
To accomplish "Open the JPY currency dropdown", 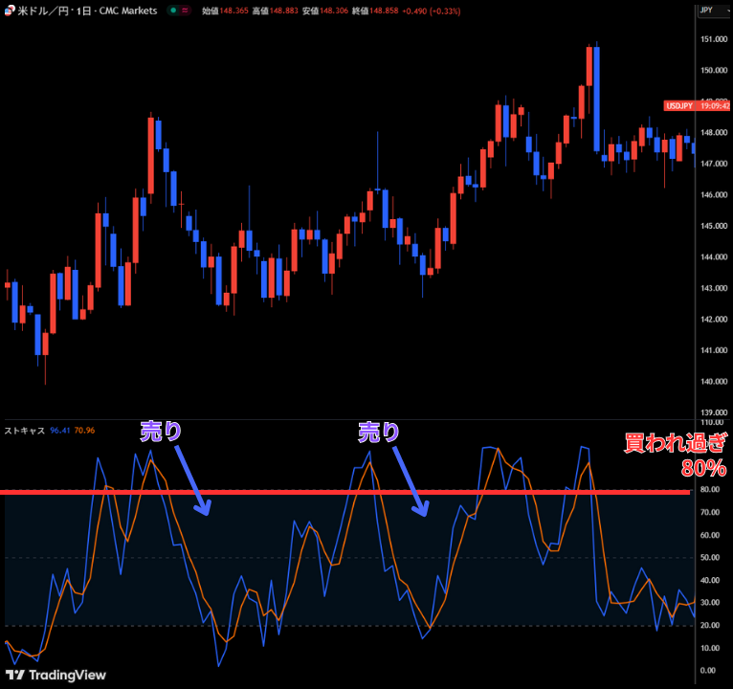I will [706, 11].
